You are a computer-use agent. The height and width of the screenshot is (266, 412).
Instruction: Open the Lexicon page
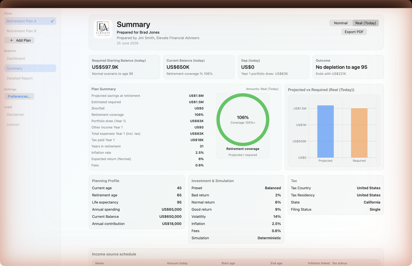click(x=30, y=125)
